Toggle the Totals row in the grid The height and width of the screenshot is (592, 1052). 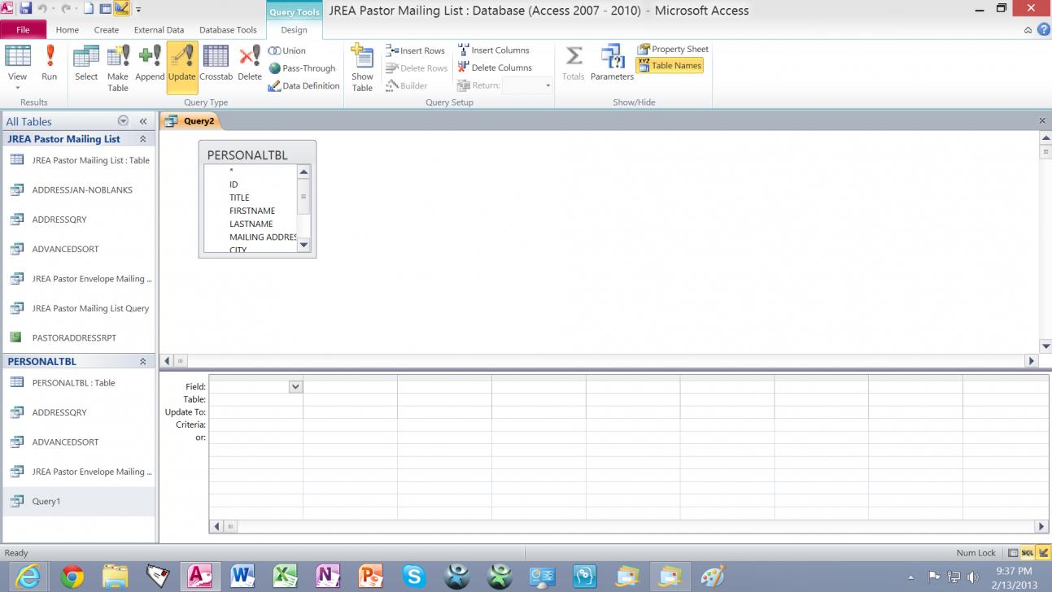click(574, 63)
